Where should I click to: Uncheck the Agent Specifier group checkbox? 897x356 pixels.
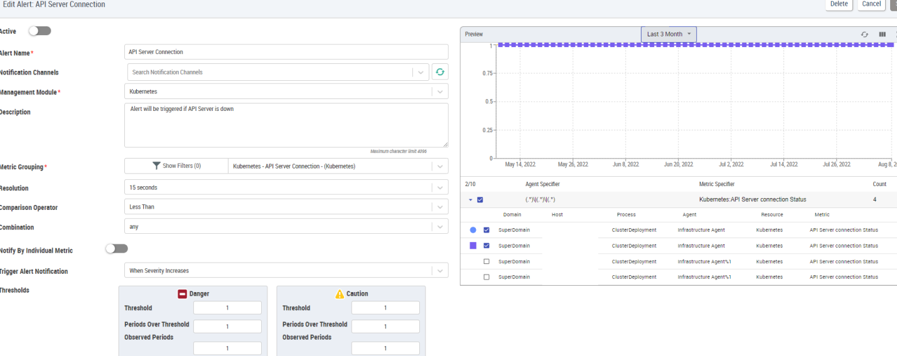pos(480,200)
